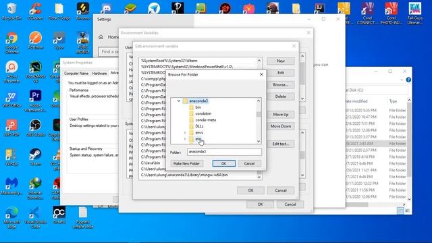Screen dimensions: 432x243
Task: Switch to Hardware tab in System Properties
Action: (99, 74)
